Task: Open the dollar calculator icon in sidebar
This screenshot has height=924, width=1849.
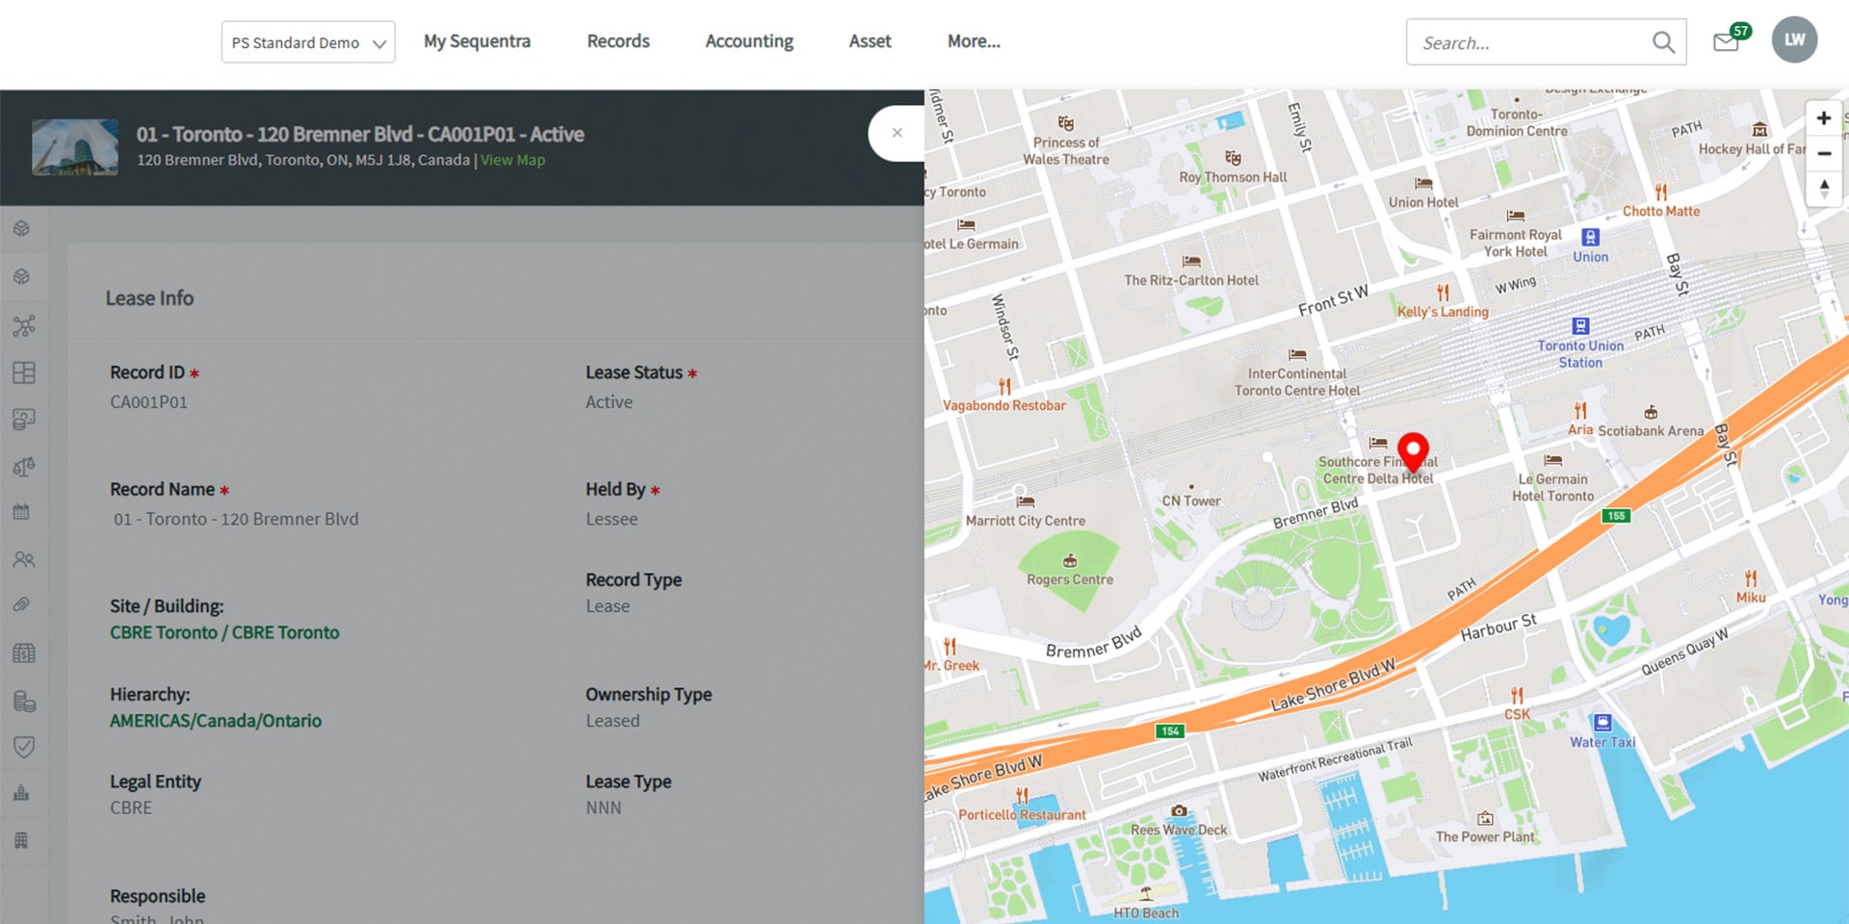Action: click(24, 653)
